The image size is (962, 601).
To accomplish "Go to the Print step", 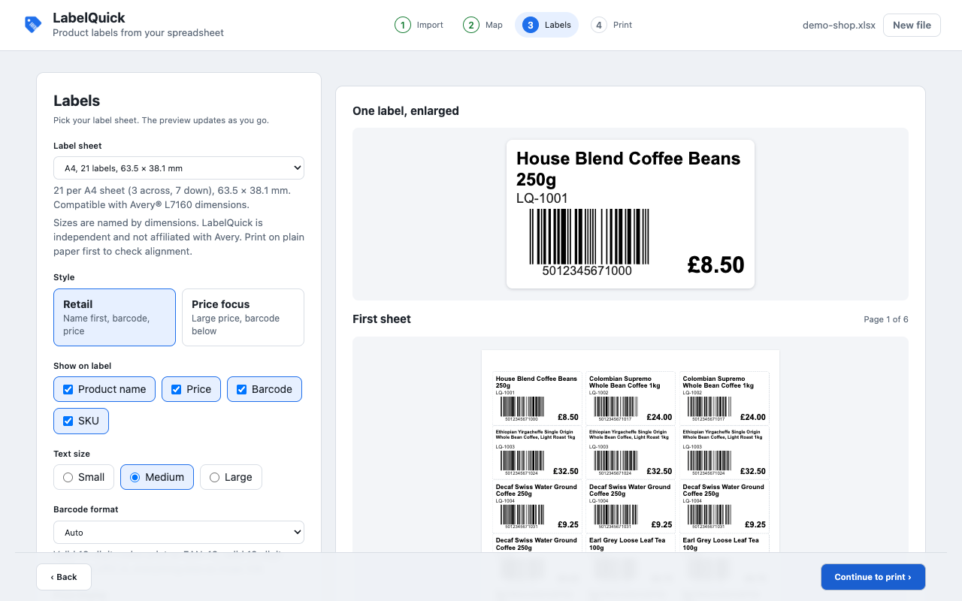I will 612,25.
